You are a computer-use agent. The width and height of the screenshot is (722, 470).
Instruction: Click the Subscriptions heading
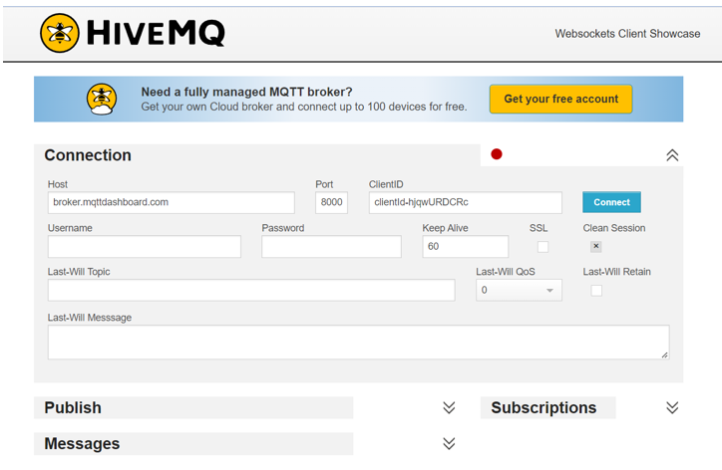coord(543,408)
